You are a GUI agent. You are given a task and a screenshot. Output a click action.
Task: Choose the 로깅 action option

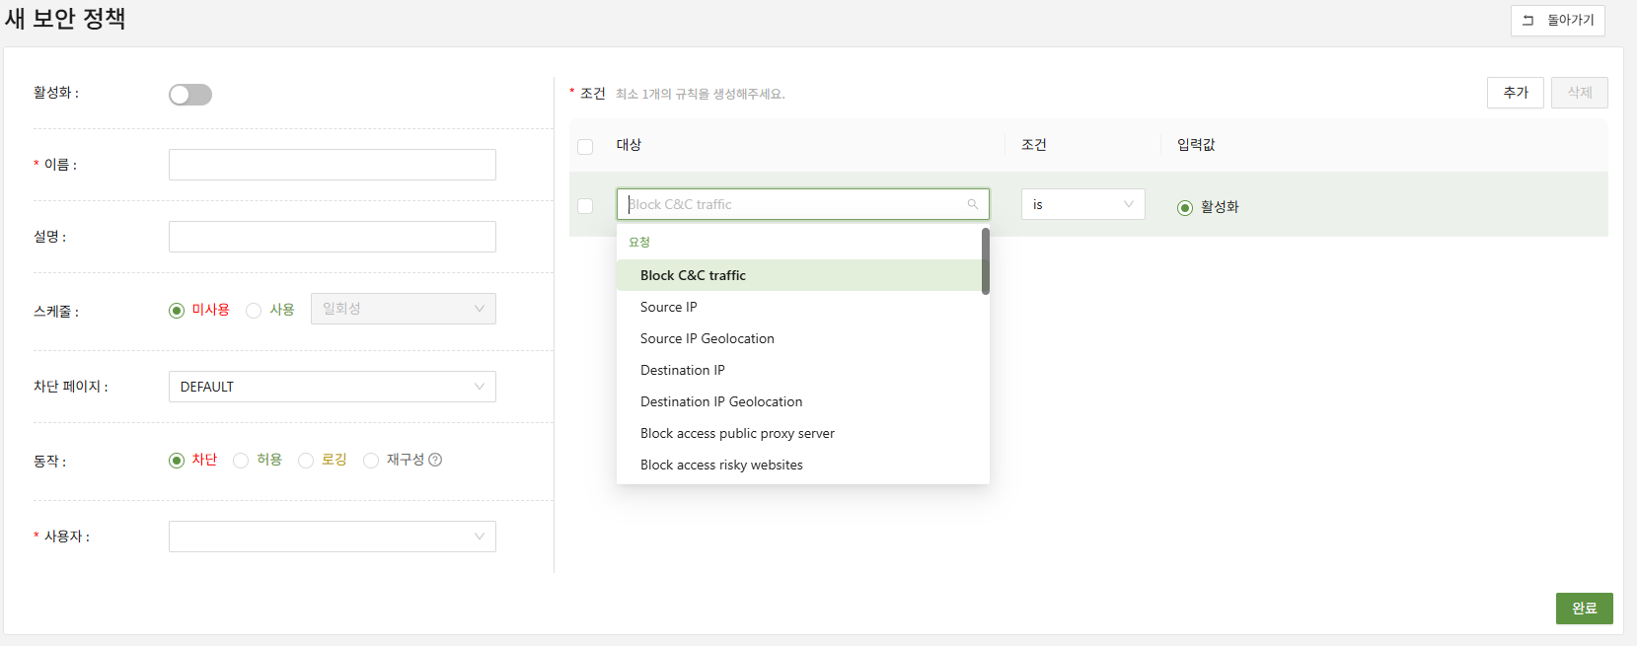tap(306, 461)
